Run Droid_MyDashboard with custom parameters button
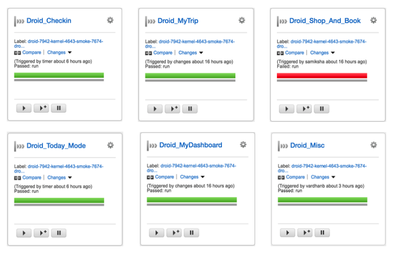The width and height of the screenshot is (394, 254). pyautogui.click(x=174, y=233)
